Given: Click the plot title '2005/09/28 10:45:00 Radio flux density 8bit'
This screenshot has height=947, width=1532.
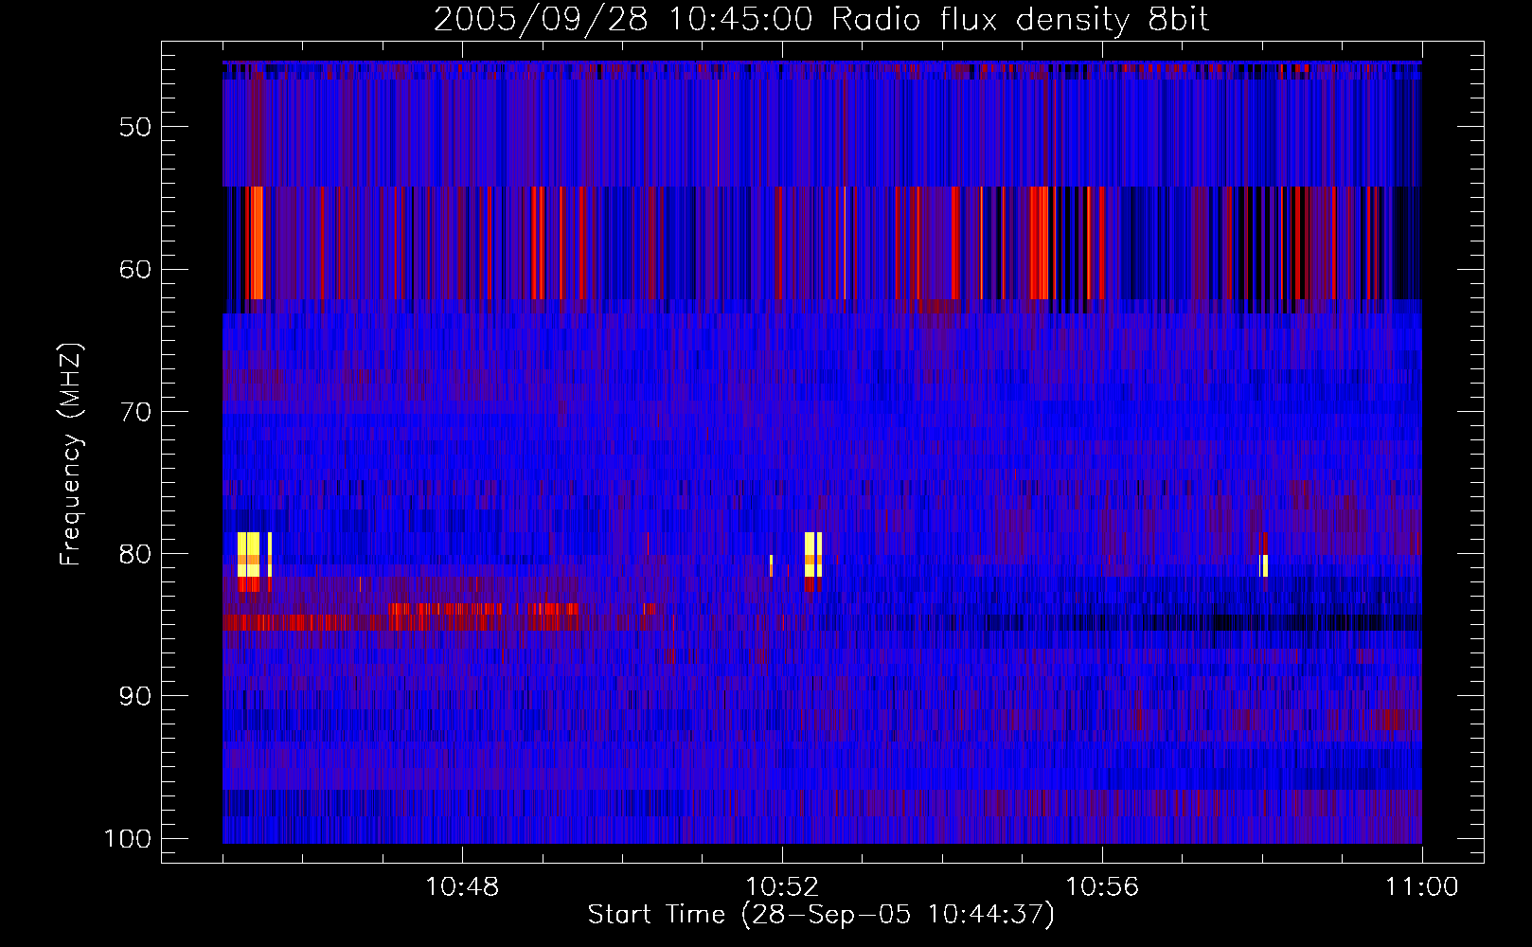Looking at the screenshot, I should pyautogui.click(x=821, y=20).
